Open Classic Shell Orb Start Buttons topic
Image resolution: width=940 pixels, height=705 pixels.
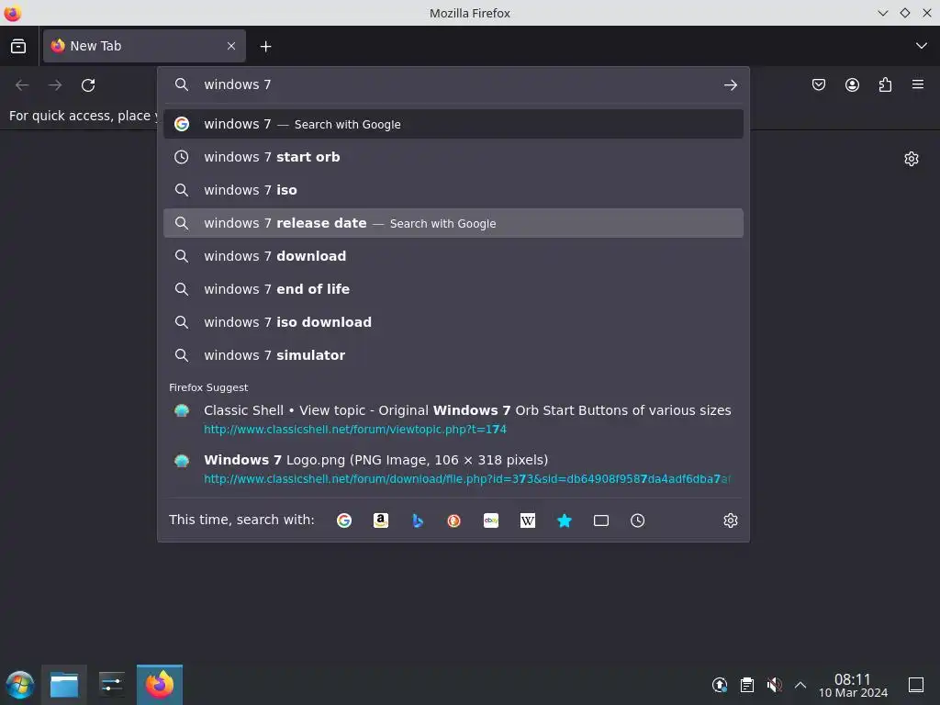tap(453, 419)
